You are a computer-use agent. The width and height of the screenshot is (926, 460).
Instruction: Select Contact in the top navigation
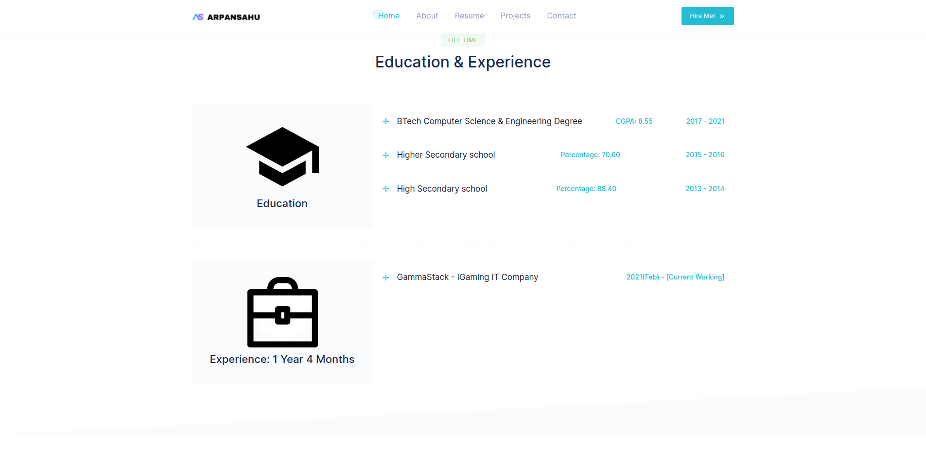[561, 16]
